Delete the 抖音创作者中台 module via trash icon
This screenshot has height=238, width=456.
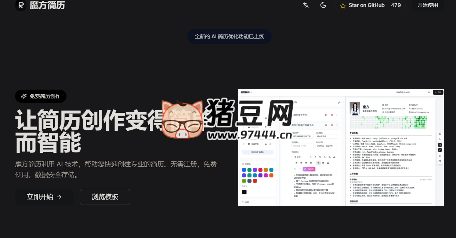point(332,115)
